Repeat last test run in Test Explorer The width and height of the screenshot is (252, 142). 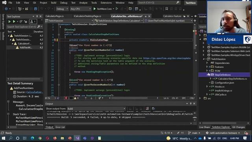(21, 21)
